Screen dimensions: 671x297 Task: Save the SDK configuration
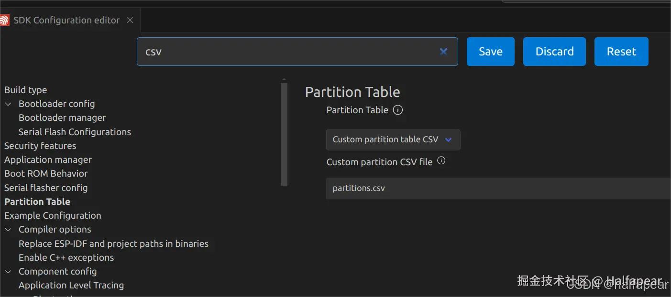point(490,52)
